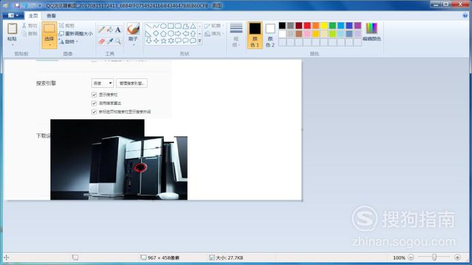Image resolution: width=472 pixels, height=265 pixels.
Task: Choose the Six-point star shape
Action: 171,41
